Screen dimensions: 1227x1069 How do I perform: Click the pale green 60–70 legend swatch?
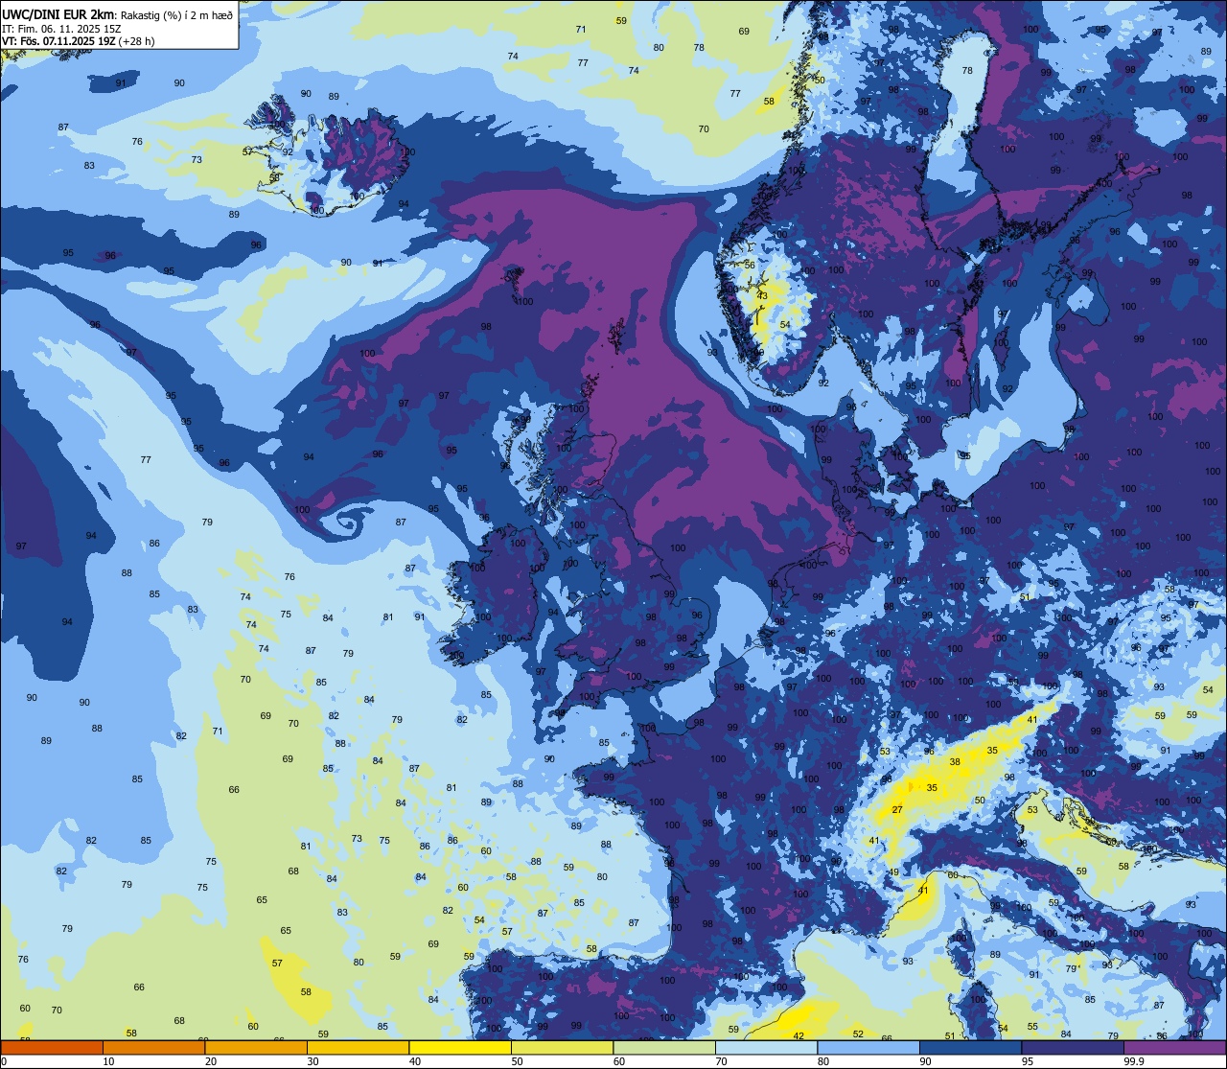[x=664, y=1048]
